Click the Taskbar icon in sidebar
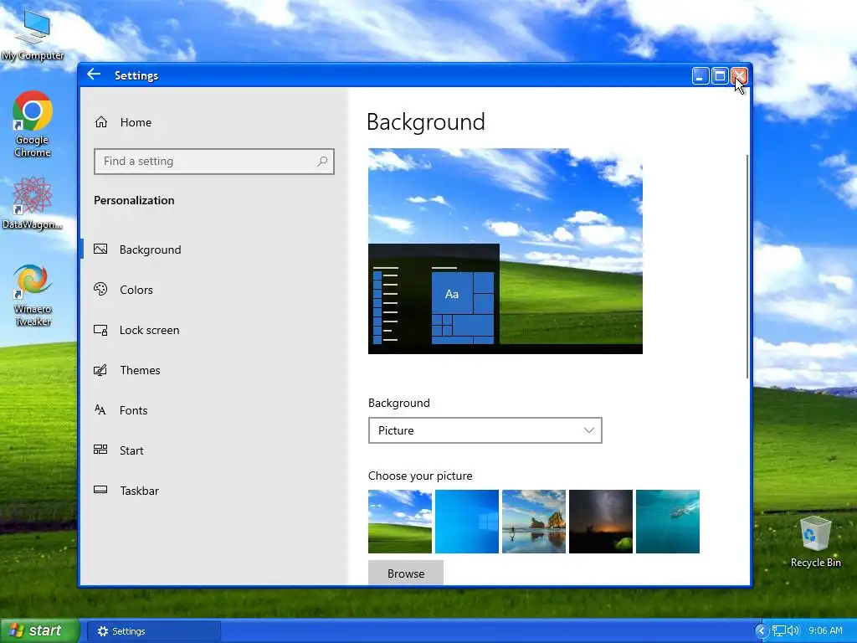The height and width of the screenshot is (643, 857). (x=100, y=490)
